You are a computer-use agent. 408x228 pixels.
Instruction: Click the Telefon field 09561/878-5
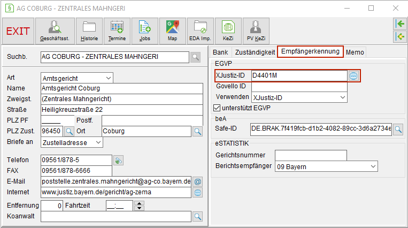tap(76, 160)
